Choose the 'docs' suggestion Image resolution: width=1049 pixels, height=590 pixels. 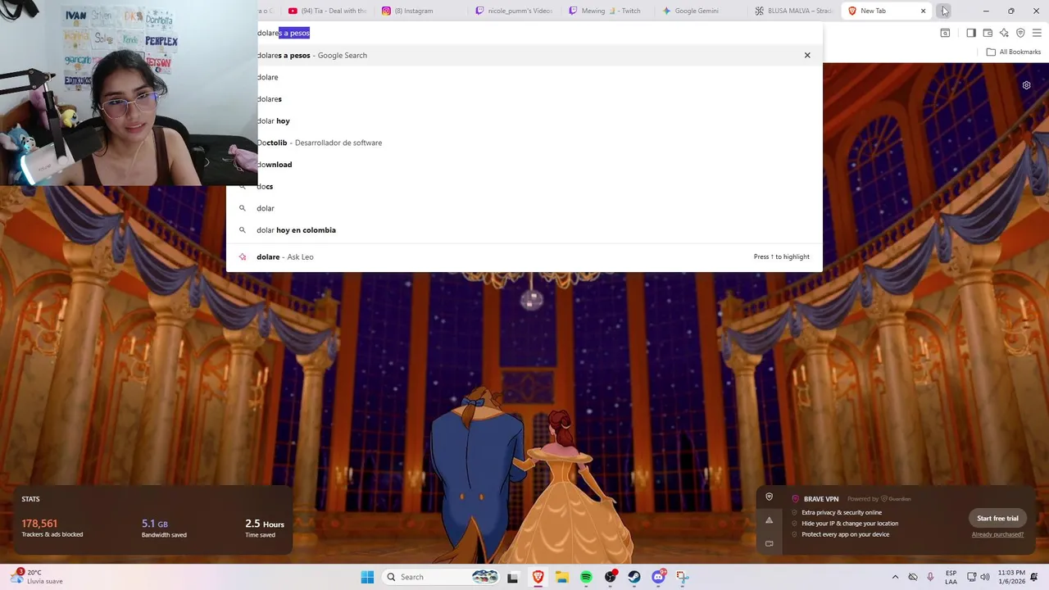(x=524, y=186)
